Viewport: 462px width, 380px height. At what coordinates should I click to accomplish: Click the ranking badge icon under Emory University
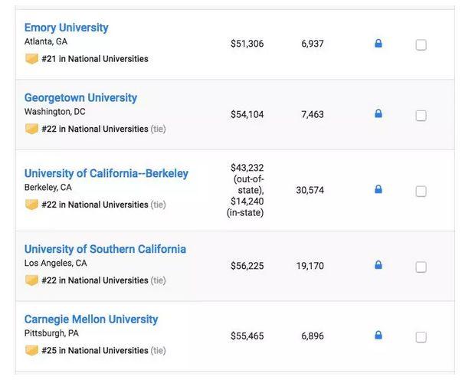(31, 59)
